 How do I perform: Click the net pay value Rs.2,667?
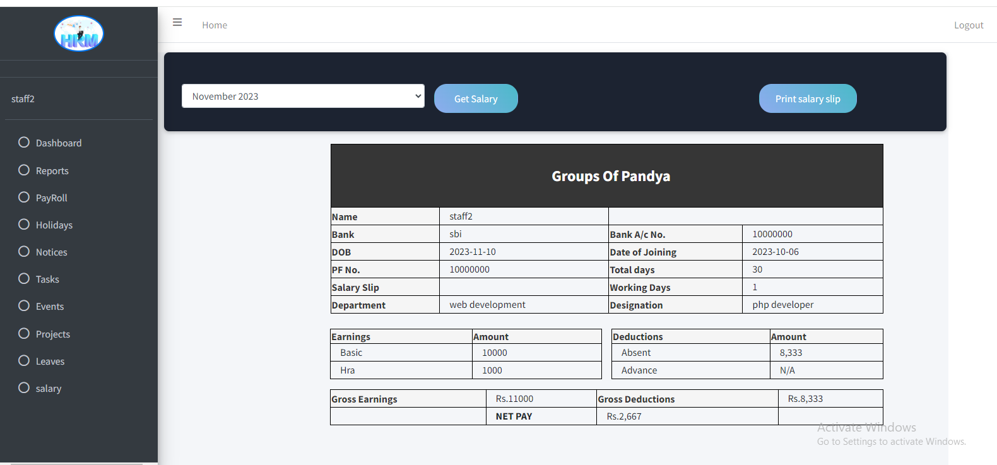click(624, 416)
